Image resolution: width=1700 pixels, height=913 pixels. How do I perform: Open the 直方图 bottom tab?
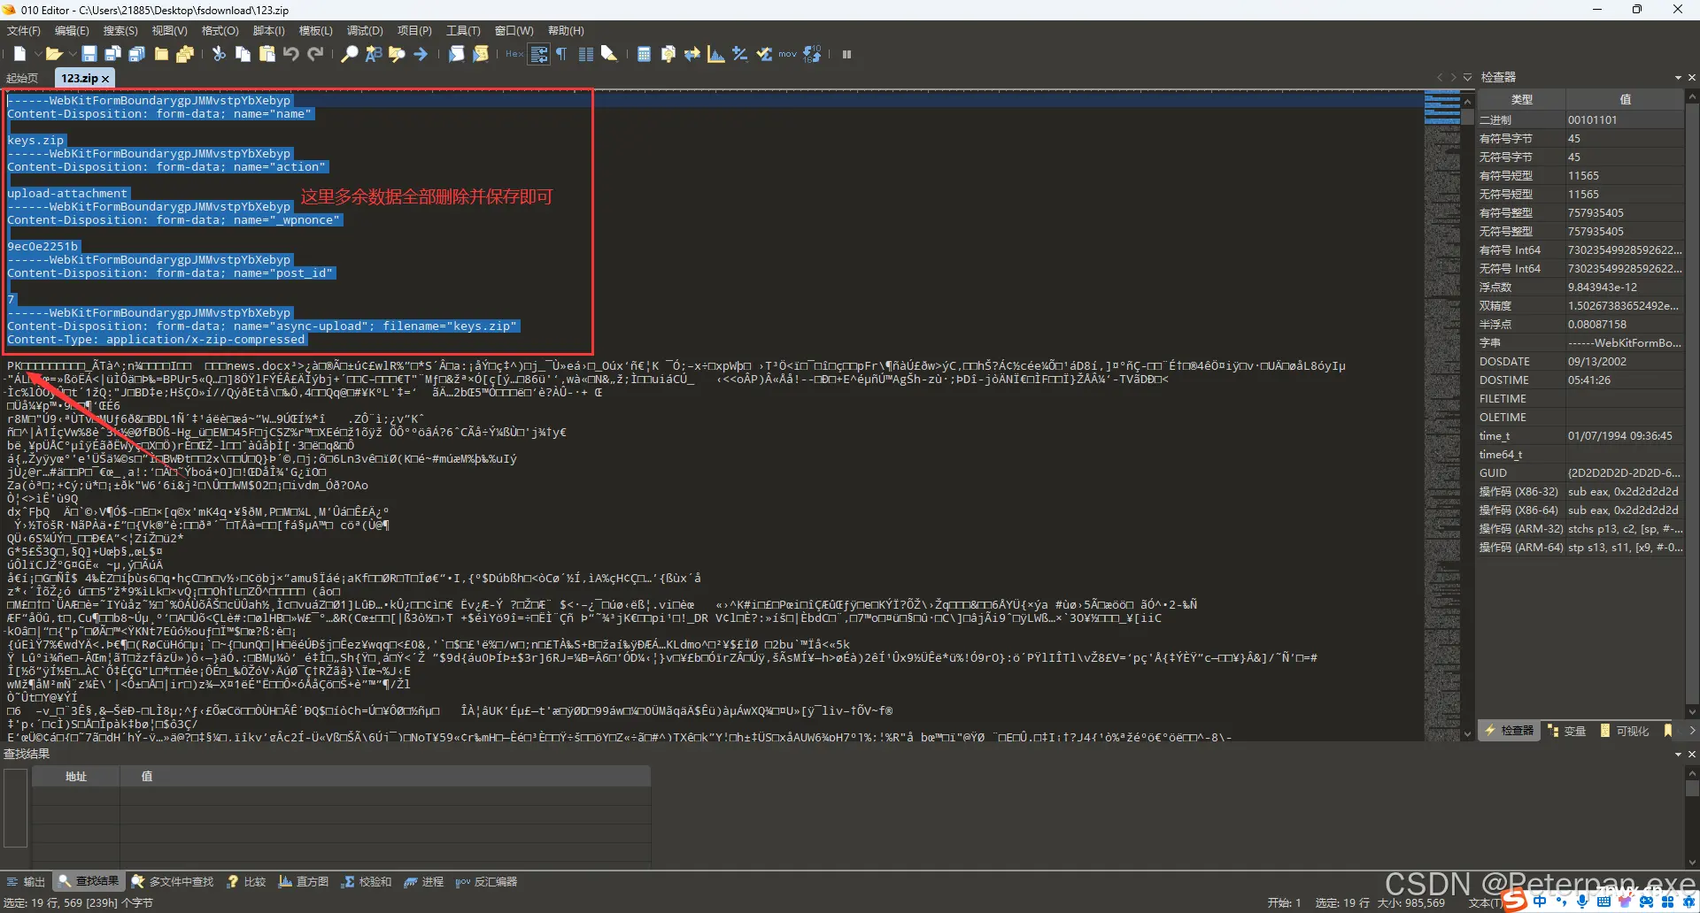coord(304,881)
